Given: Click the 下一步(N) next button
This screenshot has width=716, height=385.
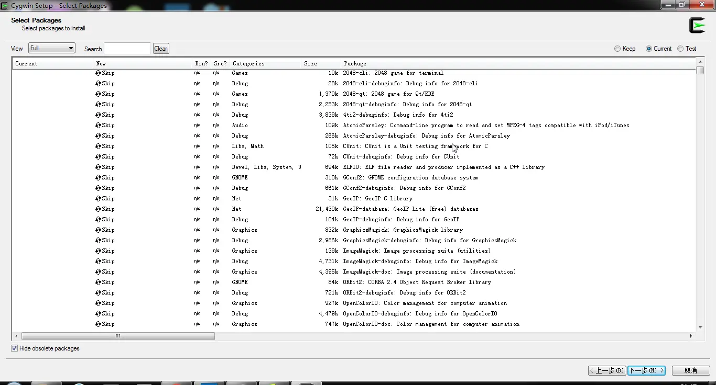Looking at the screenshot, I should (x=647, y=370).
